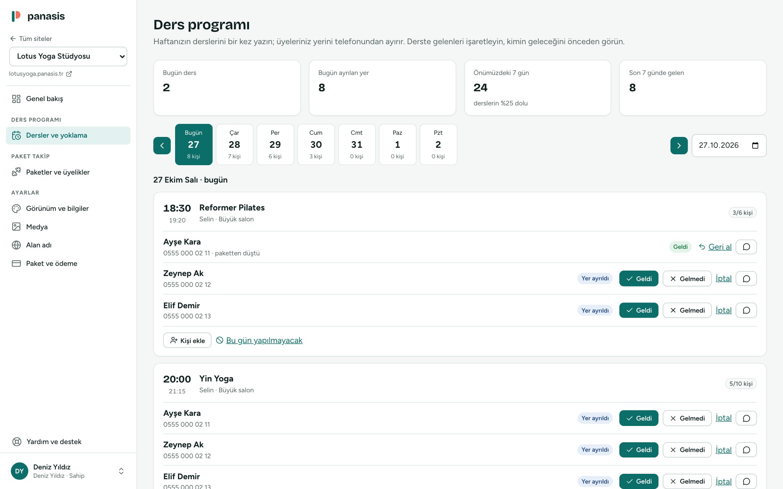This screenshot has width=783, height=489.
Task: Click note bubble icon for Zeynep Ak in Reformer Pilates
Action: pos(746,279)
